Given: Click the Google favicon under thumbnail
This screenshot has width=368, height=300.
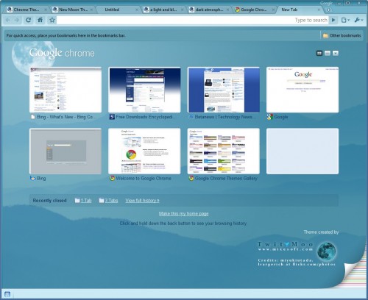Looking at the screenshot, I should point(270,117).
